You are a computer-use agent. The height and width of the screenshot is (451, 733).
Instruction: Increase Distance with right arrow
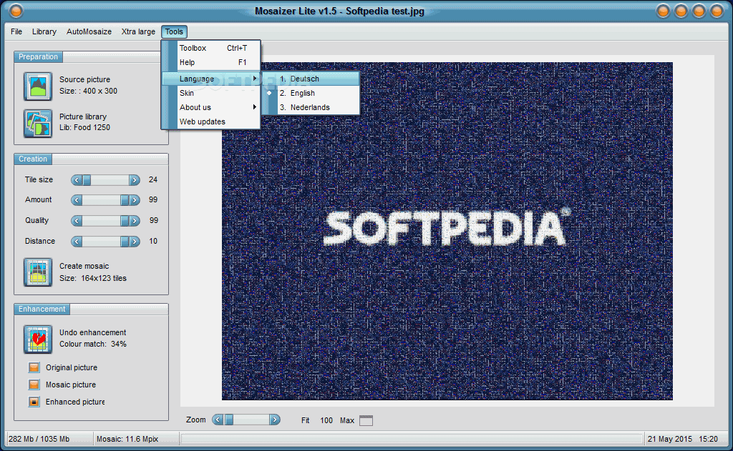[x=135, y=242]
